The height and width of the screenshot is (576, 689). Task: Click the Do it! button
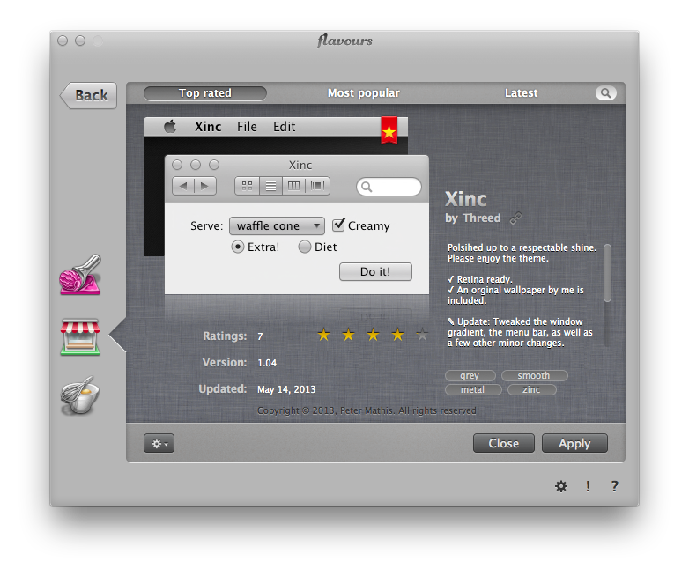[x=375, y=271]
